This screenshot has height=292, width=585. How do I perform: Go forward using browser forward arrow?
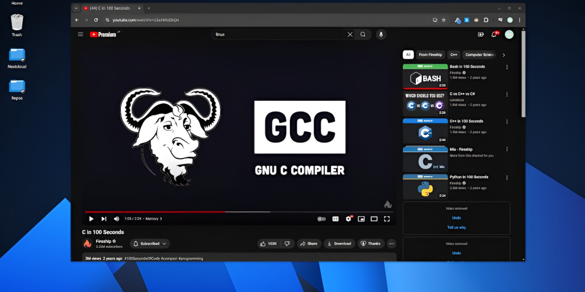[x=86, y=20]
